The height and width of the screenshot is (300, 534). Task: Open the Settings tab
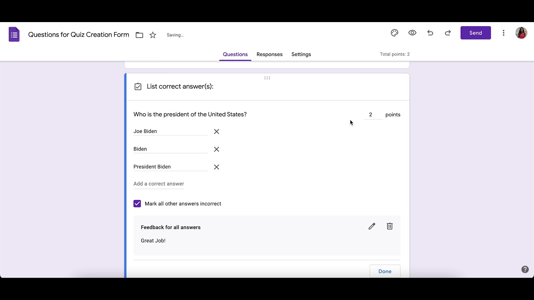click(x=301, y=55)
